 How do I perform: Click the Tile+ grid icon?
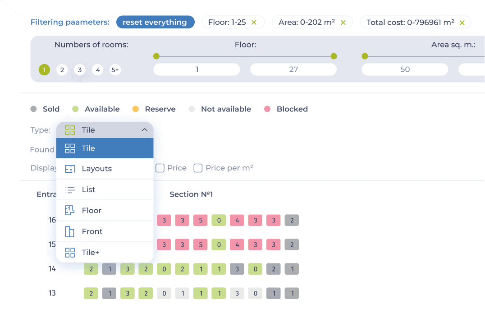(70, 253)
